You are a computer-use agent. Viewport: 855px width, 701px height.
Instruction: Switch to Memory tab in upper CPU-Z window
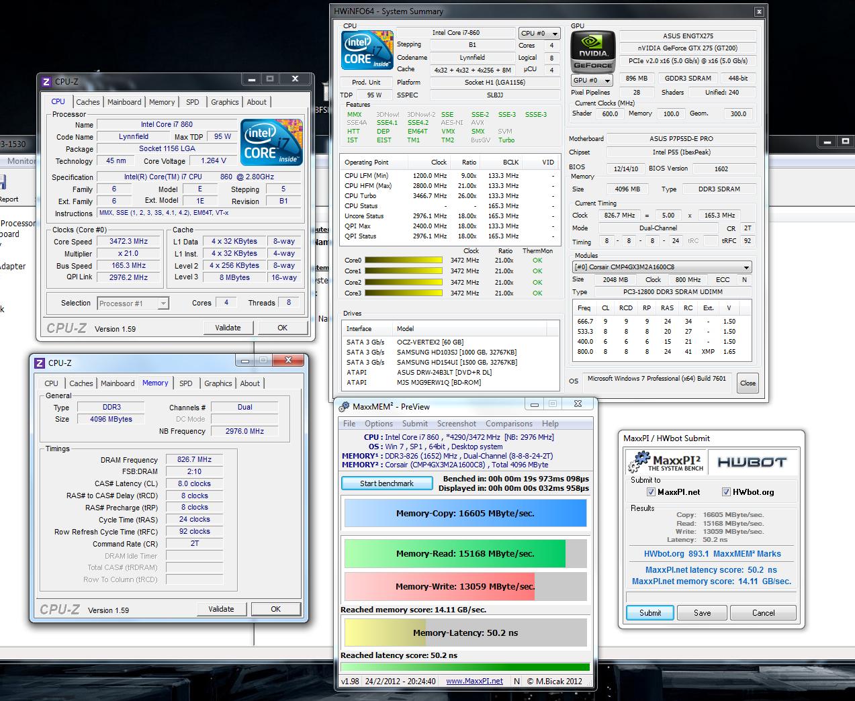(162, 102)
